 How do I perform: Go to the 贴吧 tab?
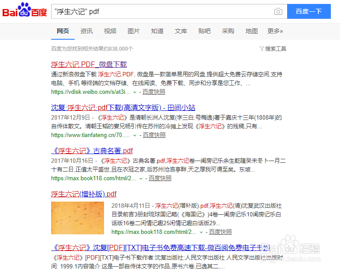[x=204, y=31]
